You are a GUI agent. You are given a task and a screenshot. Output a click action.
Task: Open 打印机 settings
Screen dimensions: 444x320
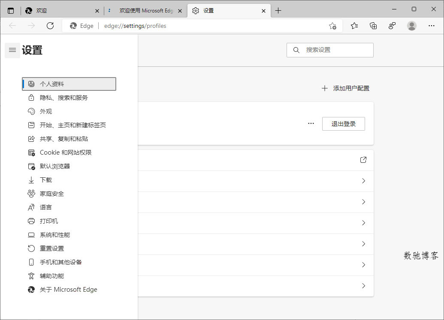(69, 221)
